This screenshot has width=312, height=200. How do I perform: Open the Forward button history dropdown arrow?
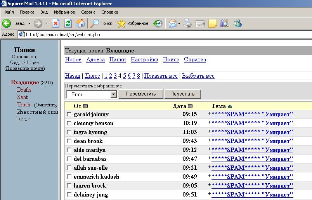coord(47,24)
